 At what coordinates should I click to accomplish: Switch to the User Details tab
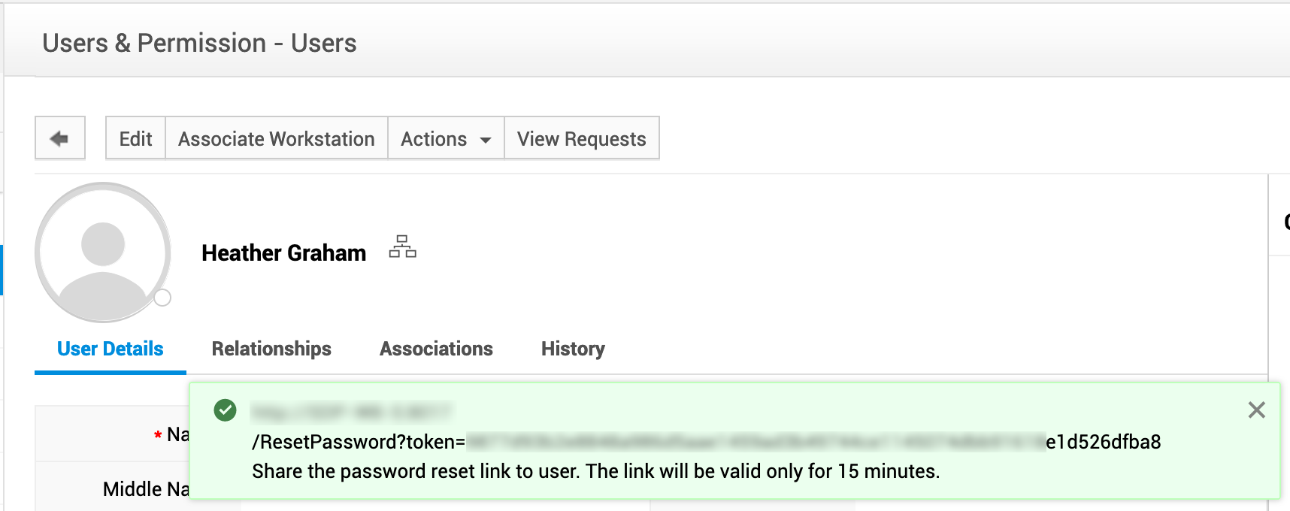110,349
